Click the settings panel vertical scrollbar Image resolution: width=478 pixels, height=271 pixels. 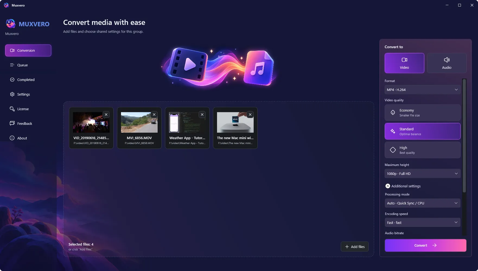464,136
